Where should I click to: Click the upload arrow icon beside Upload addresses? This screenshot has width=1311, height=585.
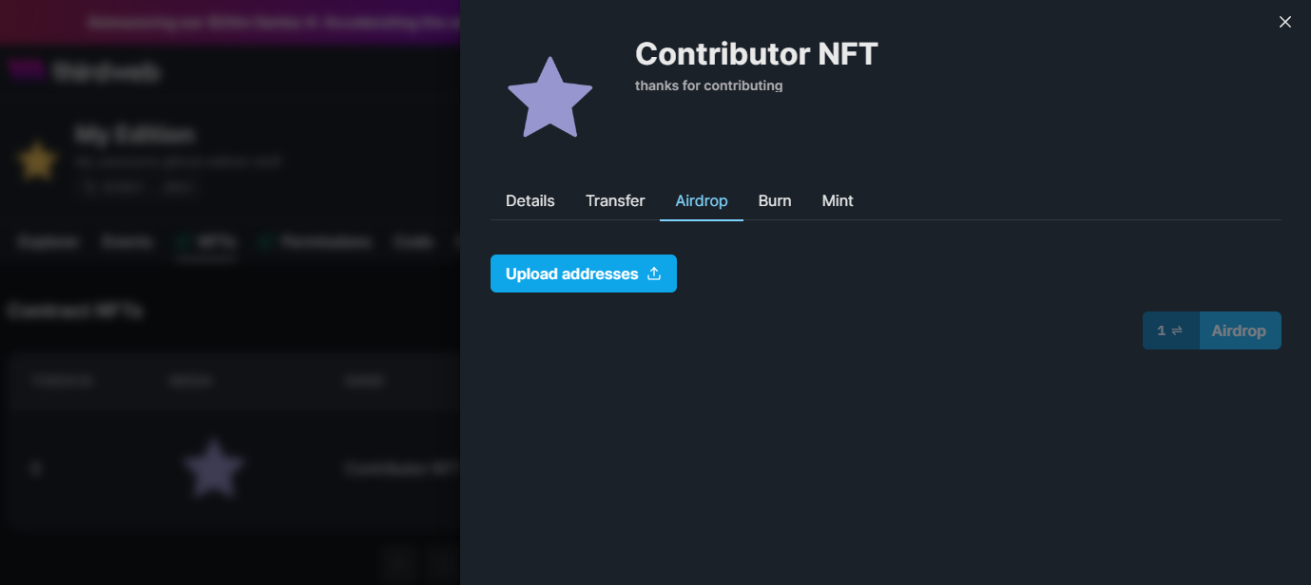click(x=654, y=274)
